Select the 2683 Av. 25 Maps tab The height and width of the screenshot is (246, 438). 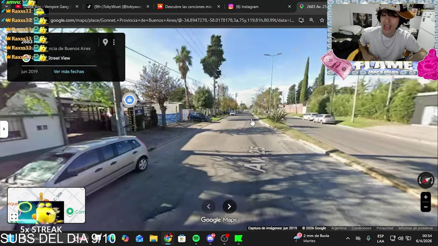(312, 6)
